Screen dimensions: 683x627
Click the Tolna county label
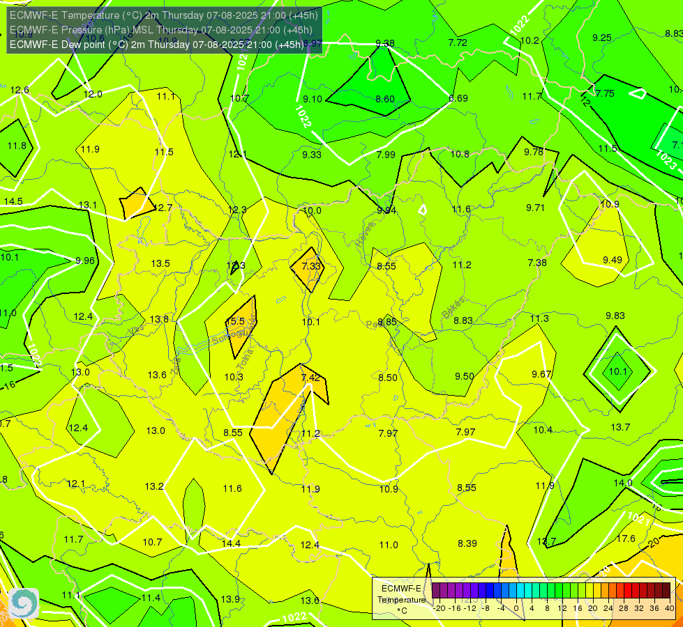click(244, 359)
